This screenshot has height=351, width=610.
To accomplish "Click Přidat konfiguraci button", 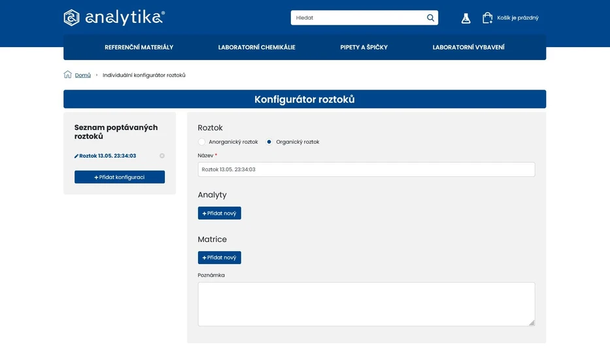I will [x=120, y=177].
